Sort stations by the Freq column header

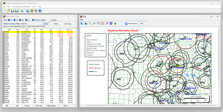(17, 30)
